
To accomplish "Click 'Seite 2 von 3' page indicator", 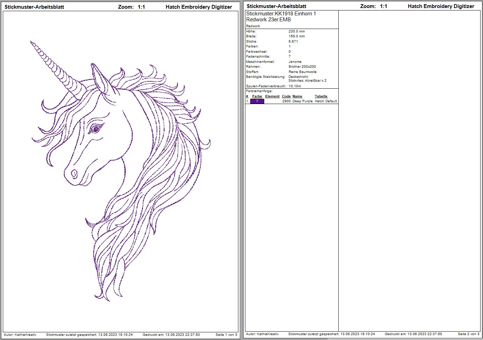I will point(469,334).
